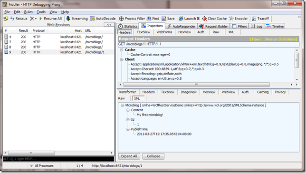Click the Expand All button
Viewport: 306px width, 173px height.
129,156
